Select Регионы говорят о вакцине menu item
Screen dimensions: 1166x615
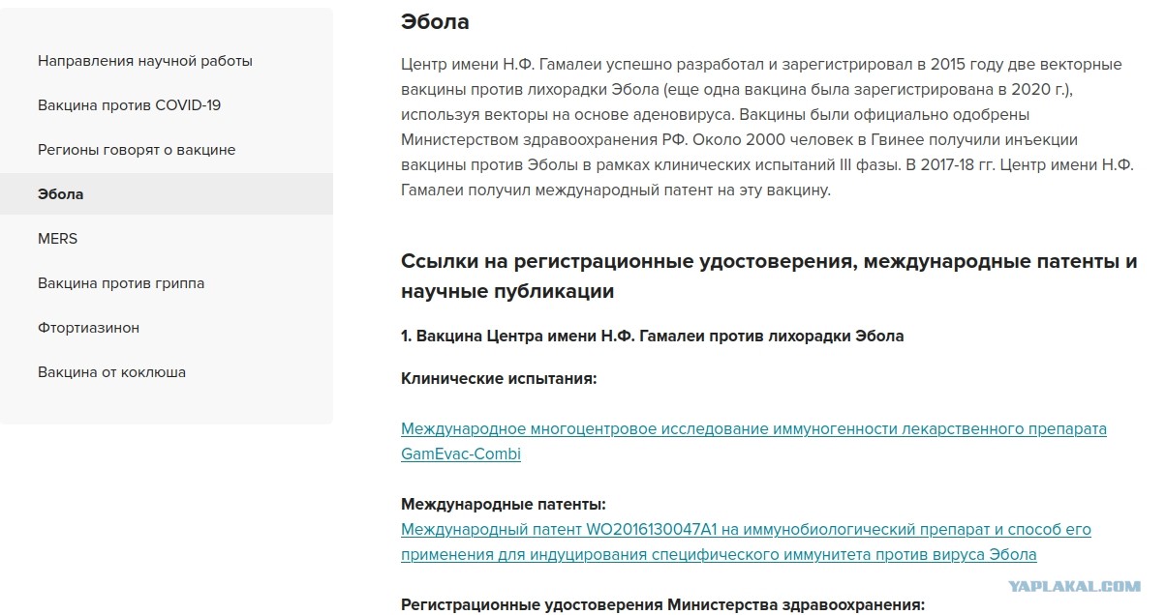137,150
